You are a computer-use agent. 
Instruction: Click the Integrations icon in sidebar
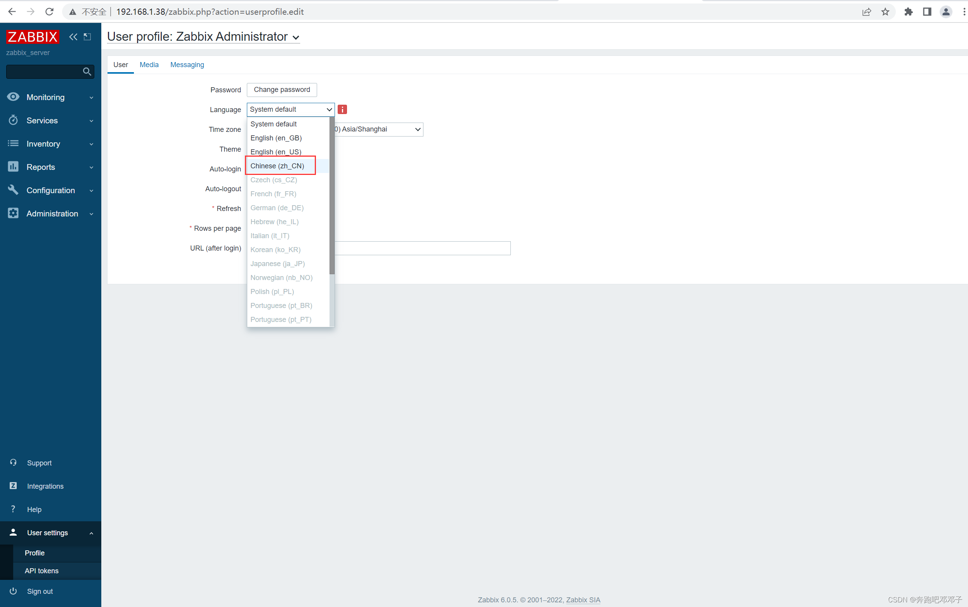tap(13, 485)
